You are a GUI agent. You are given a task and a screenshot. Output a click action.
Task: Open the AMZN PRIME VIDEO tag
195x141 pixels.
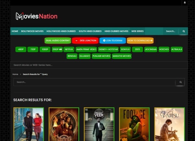[86, 49]
